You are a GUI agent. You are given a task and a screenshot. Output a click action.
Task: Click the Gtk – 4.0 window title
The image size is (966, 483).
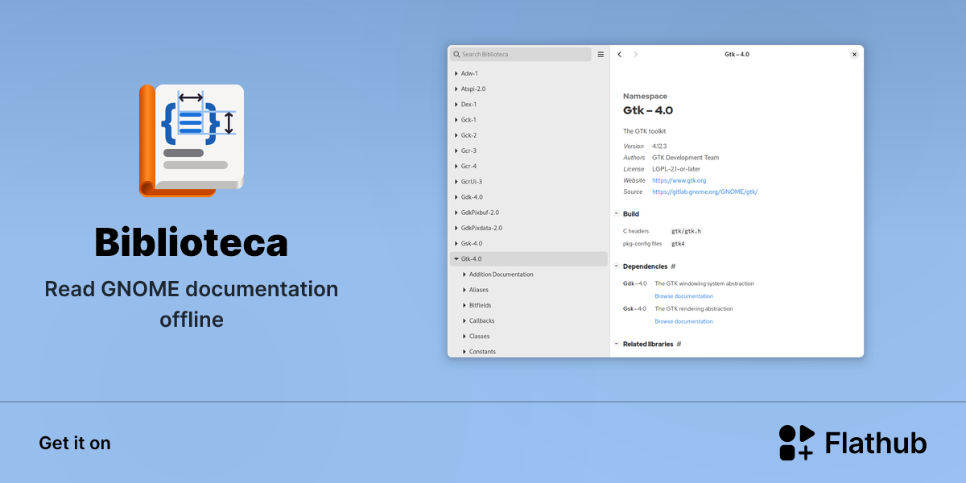[737, 55]
